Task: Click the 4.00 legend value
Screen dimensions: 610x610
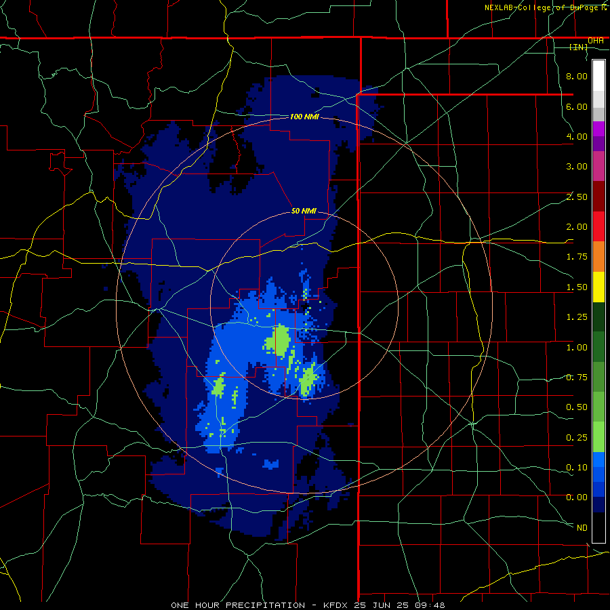Action: pos(577,136)
